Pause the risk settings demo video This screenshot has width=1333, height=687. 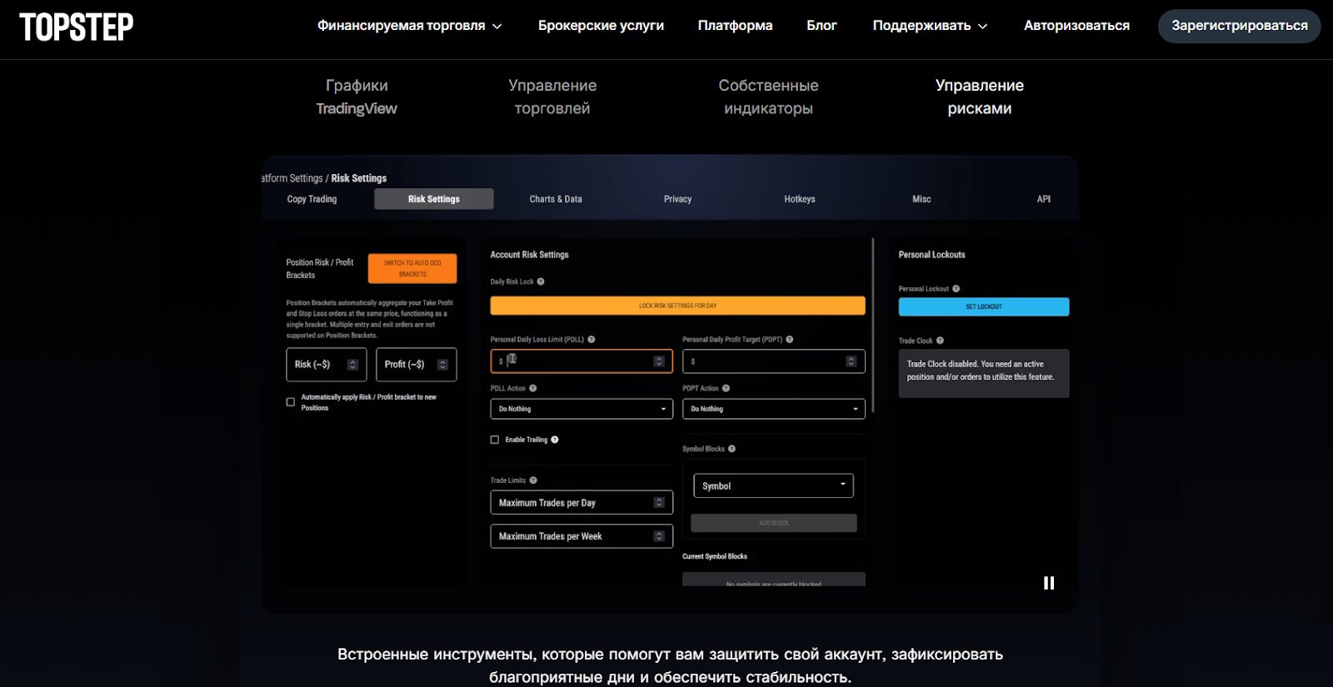tap(1049, 583)
